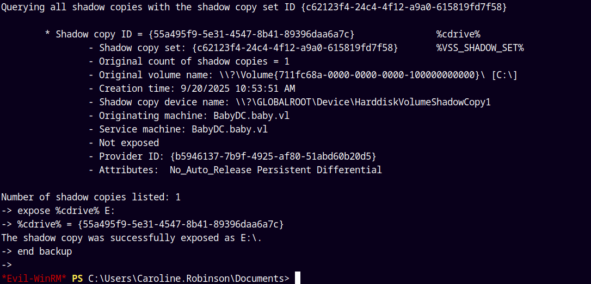The width and height of the screenshot is (591, 284).
Task: Click the "No_Auto_Release Persistent Differential" attributes text
Action: [275, 170]
